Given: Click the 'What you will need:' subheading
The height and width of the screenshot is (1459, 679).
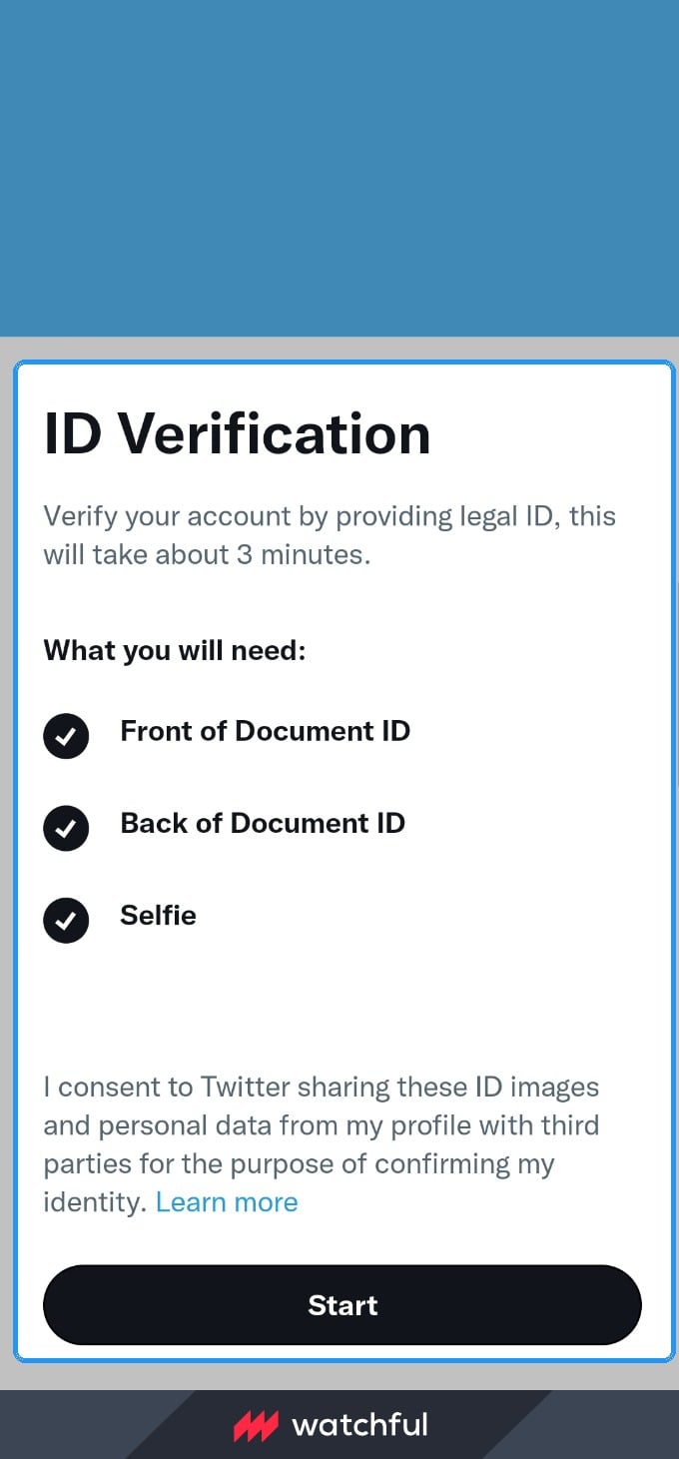Looking at the screenshot, I should pos(175,651).
